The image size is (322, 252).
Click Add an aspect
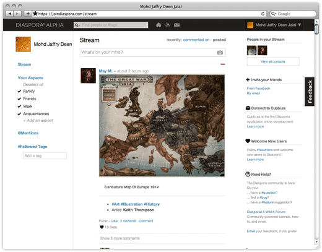coord(38,121)
